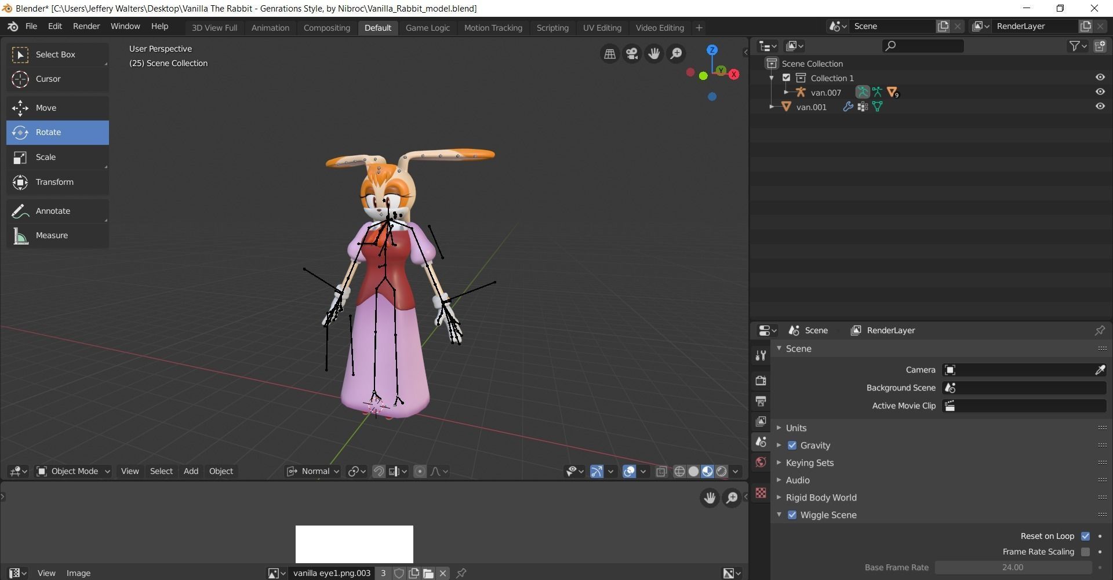Activate the Cursor tool
Screen dimensions: 1113x580
57,79
